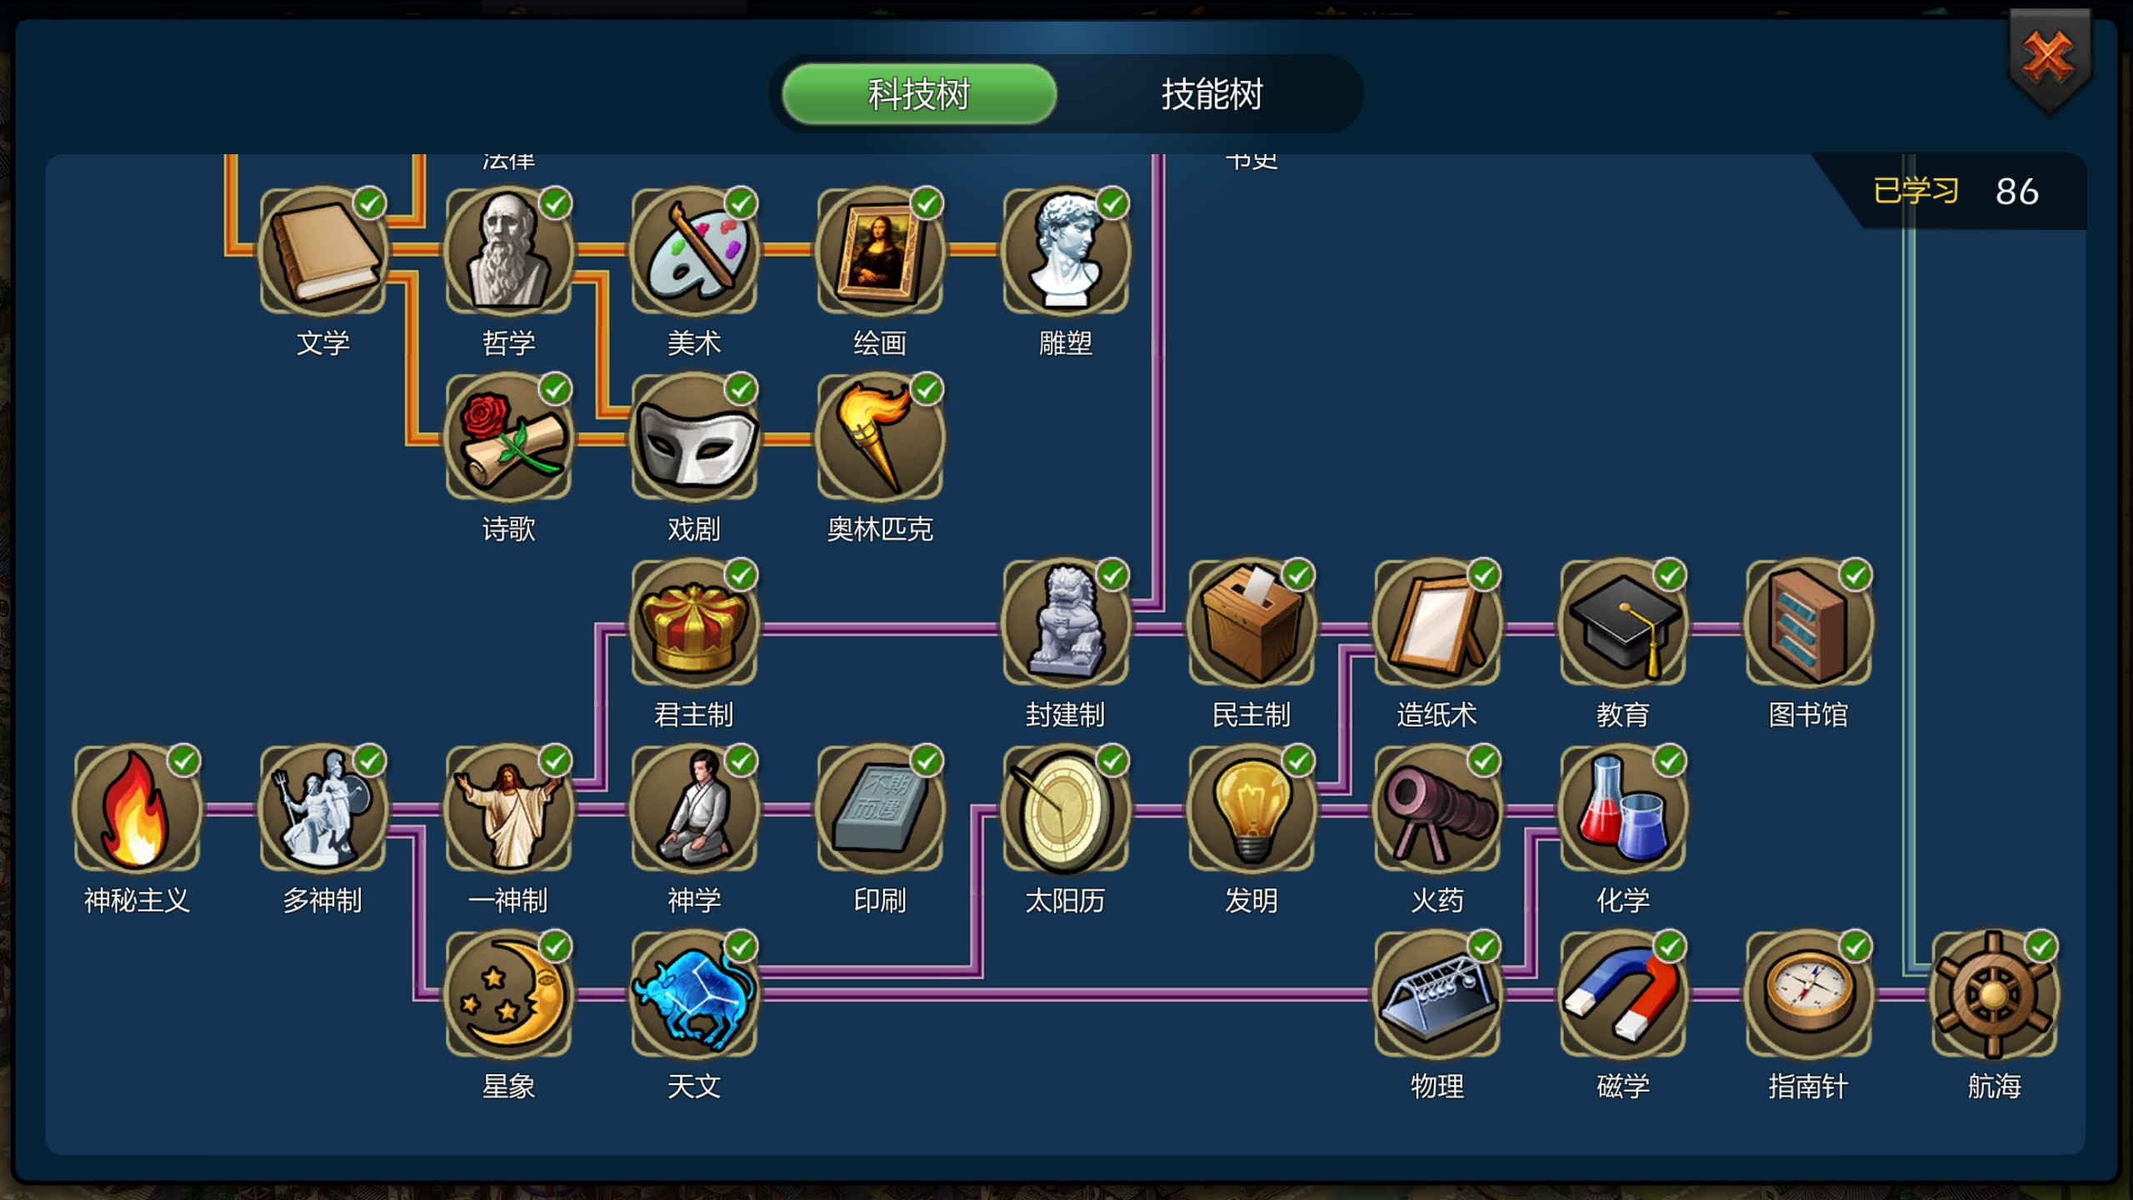Select the 奥林匹克 torch icon
Screen dimensions: 2133x1200
point(880,436)
